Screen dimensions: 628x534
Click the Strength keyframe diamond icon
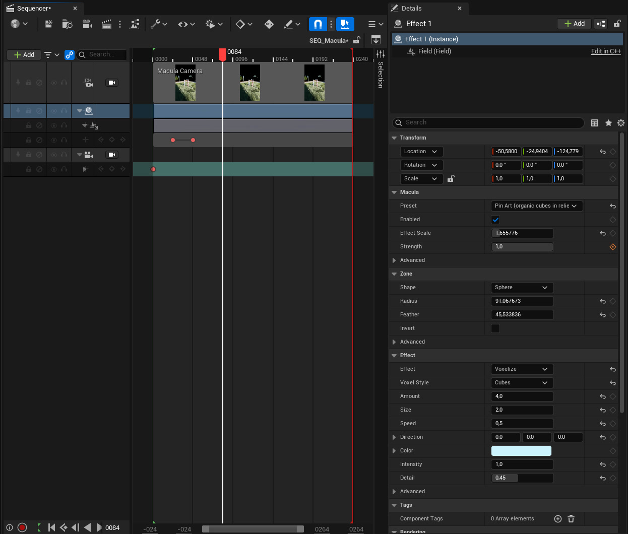pyautogui.click(x=613, y=247)
